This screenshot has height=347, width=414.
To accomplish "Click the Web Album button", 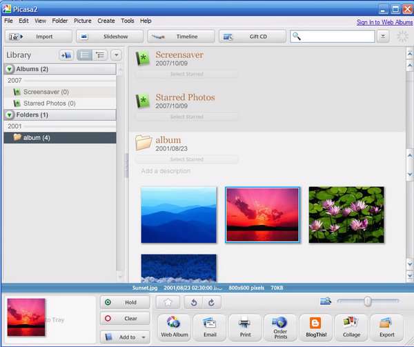I will (x=175, y=328).
